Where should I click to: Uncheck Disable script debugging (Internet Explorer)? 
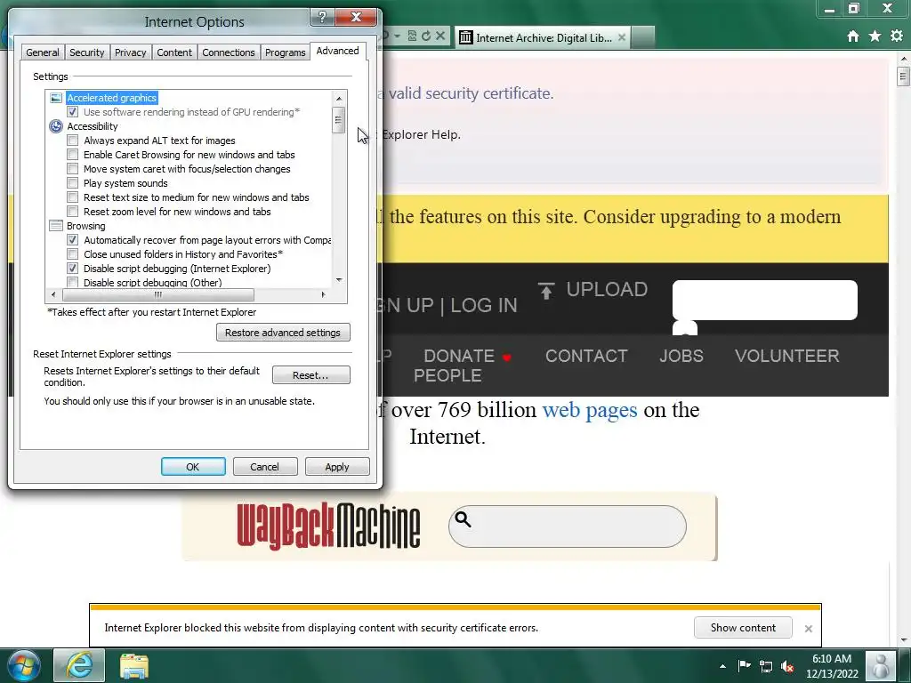(73, 269)
